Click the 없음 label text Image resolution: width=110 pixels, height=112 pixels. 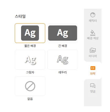[x=30, y=99]
